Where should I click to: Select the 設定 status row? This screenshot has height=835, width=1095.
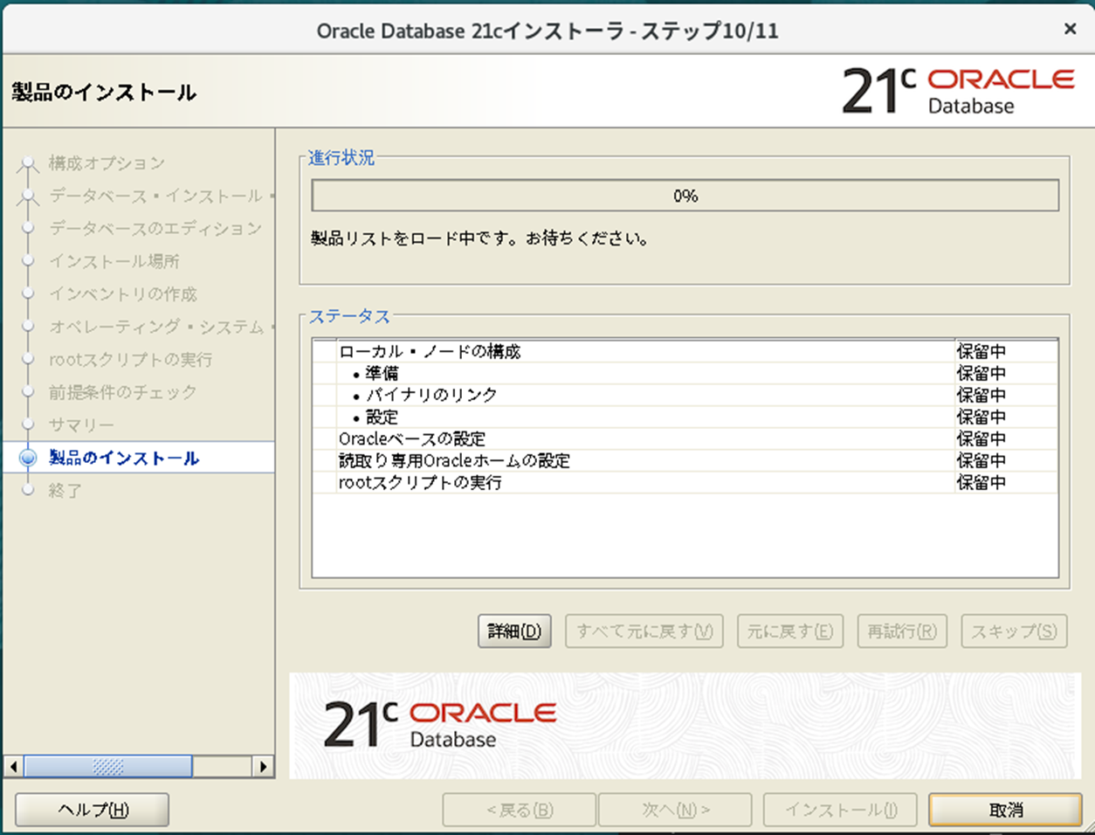click(685, 417)
